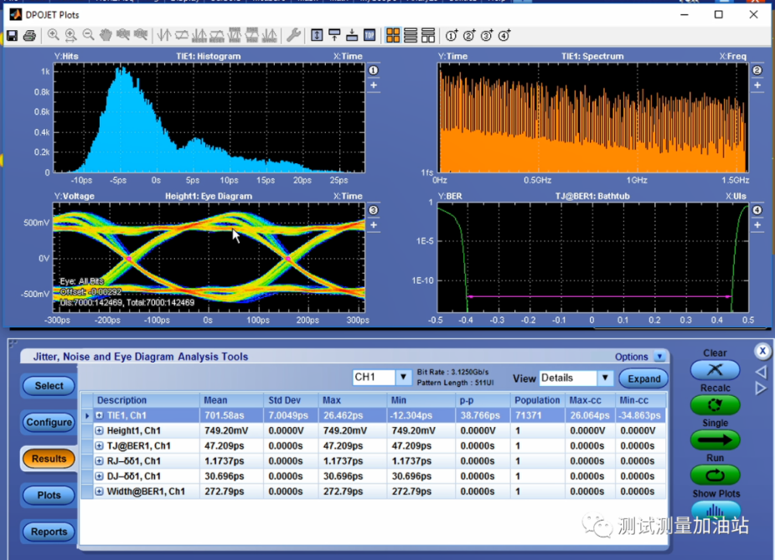775x560 pixels.
Task: Open the View Details dropdown
Action: click(605, 378)
